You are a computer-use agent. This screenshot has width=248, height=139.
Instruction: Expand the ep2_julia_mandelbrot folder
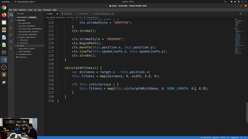(27, 26)
